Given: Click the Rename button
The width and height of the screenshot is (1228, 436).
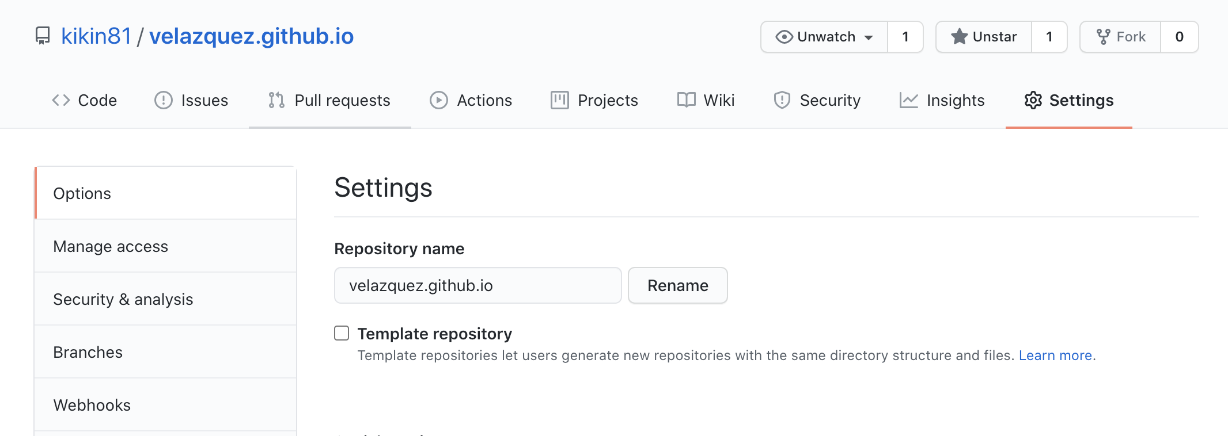Looking at the screenshot, I should pyautogui.click(x=678, y=285).
